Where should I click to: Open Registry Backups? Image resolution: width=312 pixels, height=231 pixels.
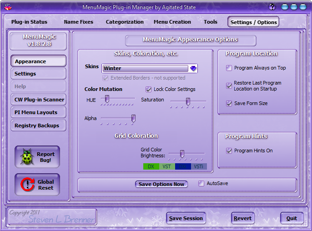point(38,126)
